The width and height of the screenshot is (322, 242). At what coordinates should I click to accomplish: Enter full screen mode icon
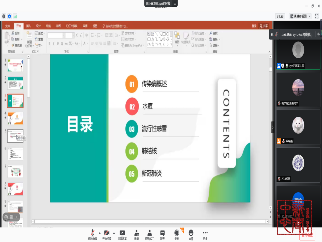click(317, 16)
